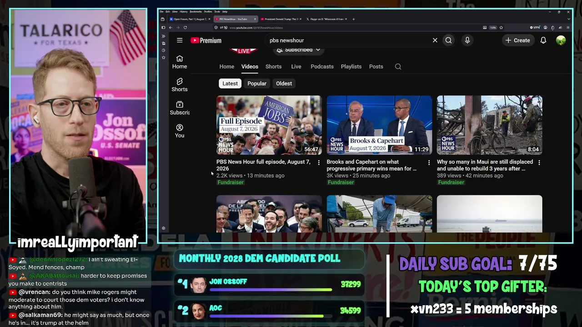
Task: Bookmark this page with the star icon
Action: pos(501,28)
